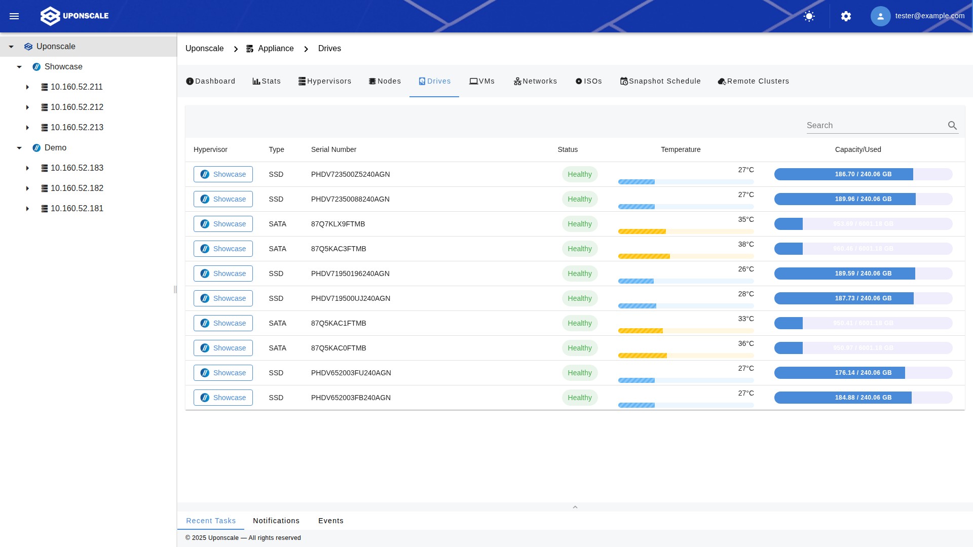Expand the bottom tasks panel chevron
Image resolution: width=973 pixels, height=547 pixels.
coord(575,507)
